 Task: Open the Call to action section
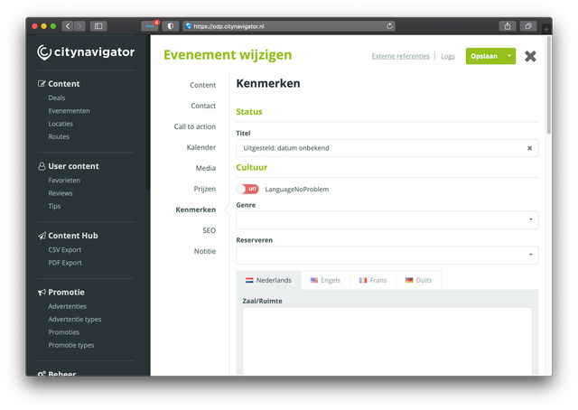click(x=195, y=126)
